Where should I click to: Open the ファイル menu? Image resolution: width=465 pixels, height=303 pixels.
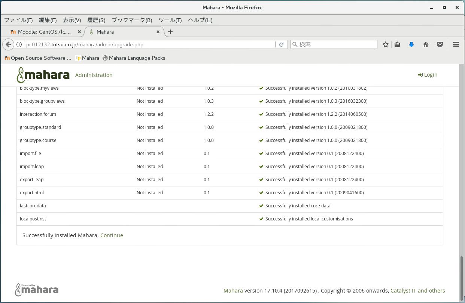(x=18, y=20)
